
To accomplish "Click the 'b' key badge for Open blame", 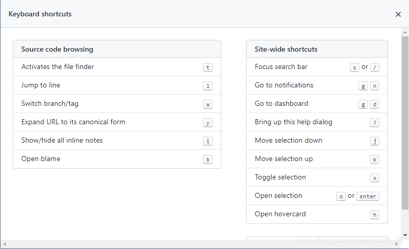I will point(208,160).
